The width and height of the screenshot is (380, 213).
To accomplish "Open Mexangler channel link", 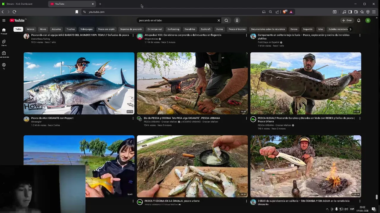I will pyautogui.click(x=36, y=122).
